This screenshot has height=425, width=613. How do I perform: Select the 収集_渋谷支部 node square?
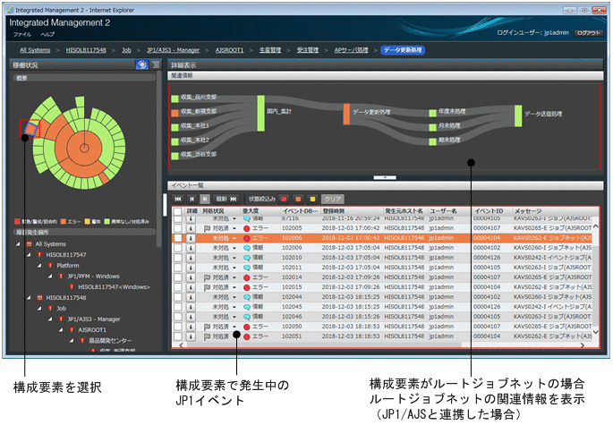click(175, 156)
